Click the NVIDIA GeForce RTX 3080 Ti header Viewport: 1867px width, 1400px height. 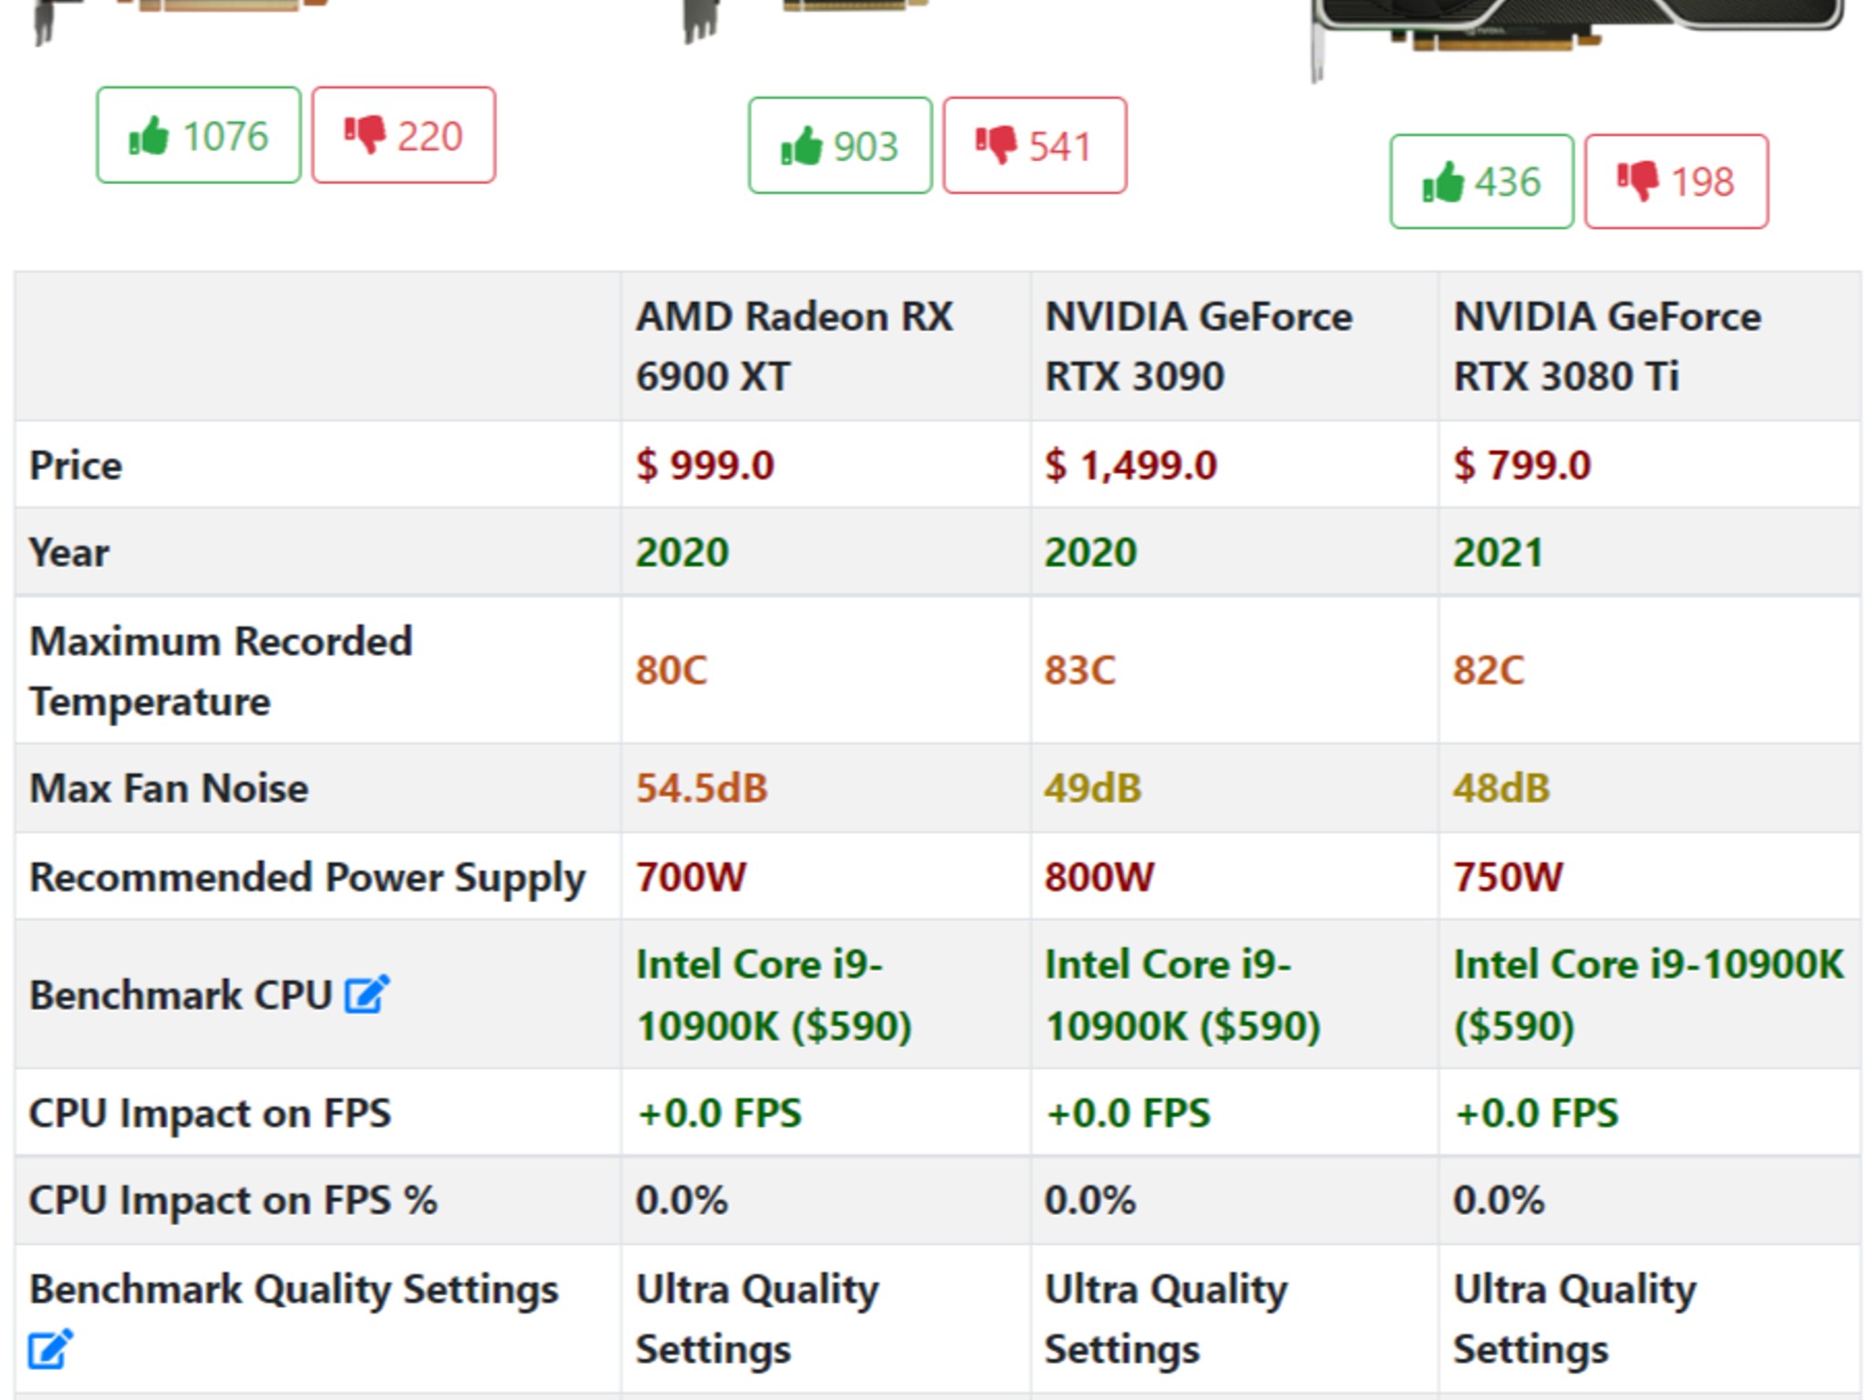tap(1606, 346)
